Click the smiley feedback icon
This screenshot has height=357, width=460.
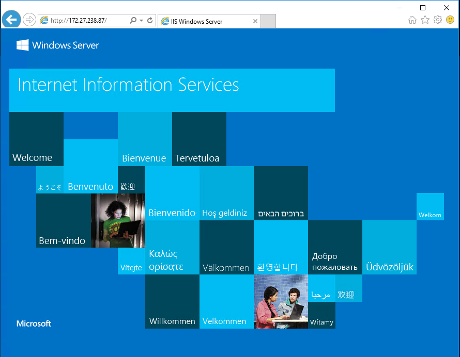pos(450,20)
